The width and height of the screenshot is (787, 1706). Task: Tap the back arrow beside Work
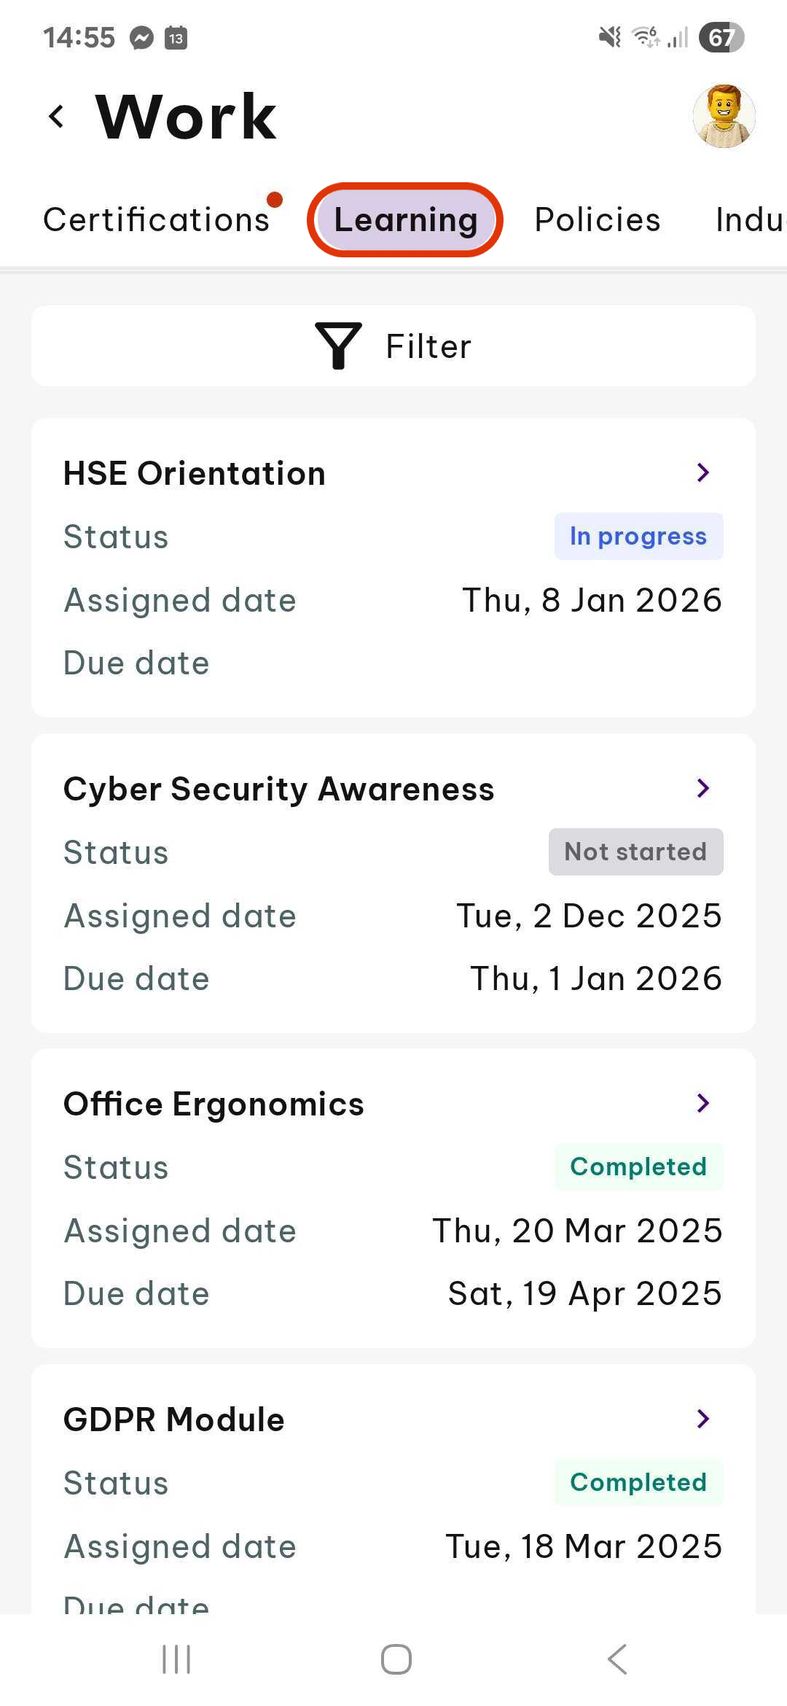pyautogui.click(x=56, y=117)
